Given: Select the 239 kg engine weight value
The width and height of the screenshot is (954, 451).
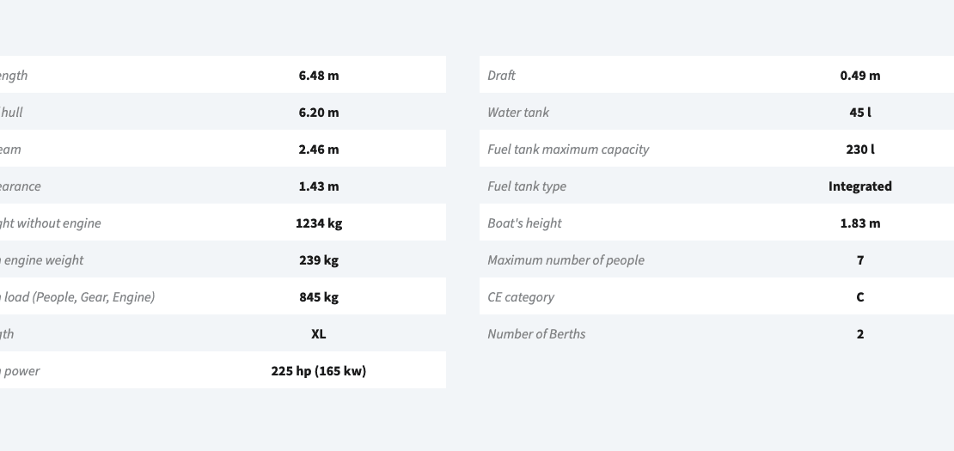Looking at the screenshot, I should [x=319, y=260].
